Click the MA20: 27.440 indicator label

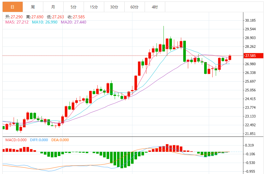pyautogui.click(x=74, y=22)
